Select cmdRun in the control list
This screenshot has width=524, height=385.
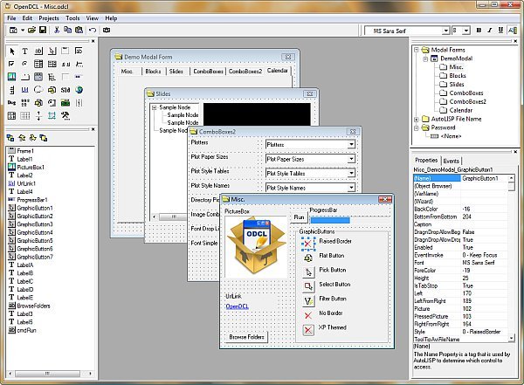(26, 330)
